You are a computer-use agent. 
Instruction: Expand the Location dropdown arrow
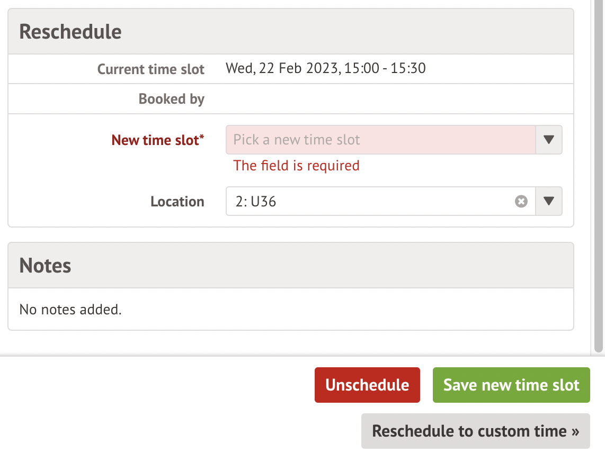(549, 202)
